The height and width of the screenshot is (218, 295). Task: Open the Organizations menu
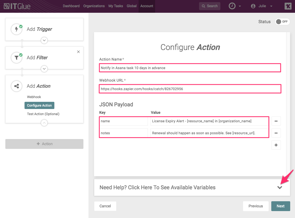point(94,6)
